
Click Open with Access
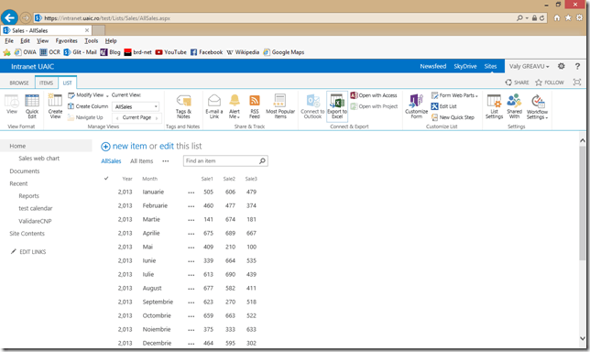374,95
